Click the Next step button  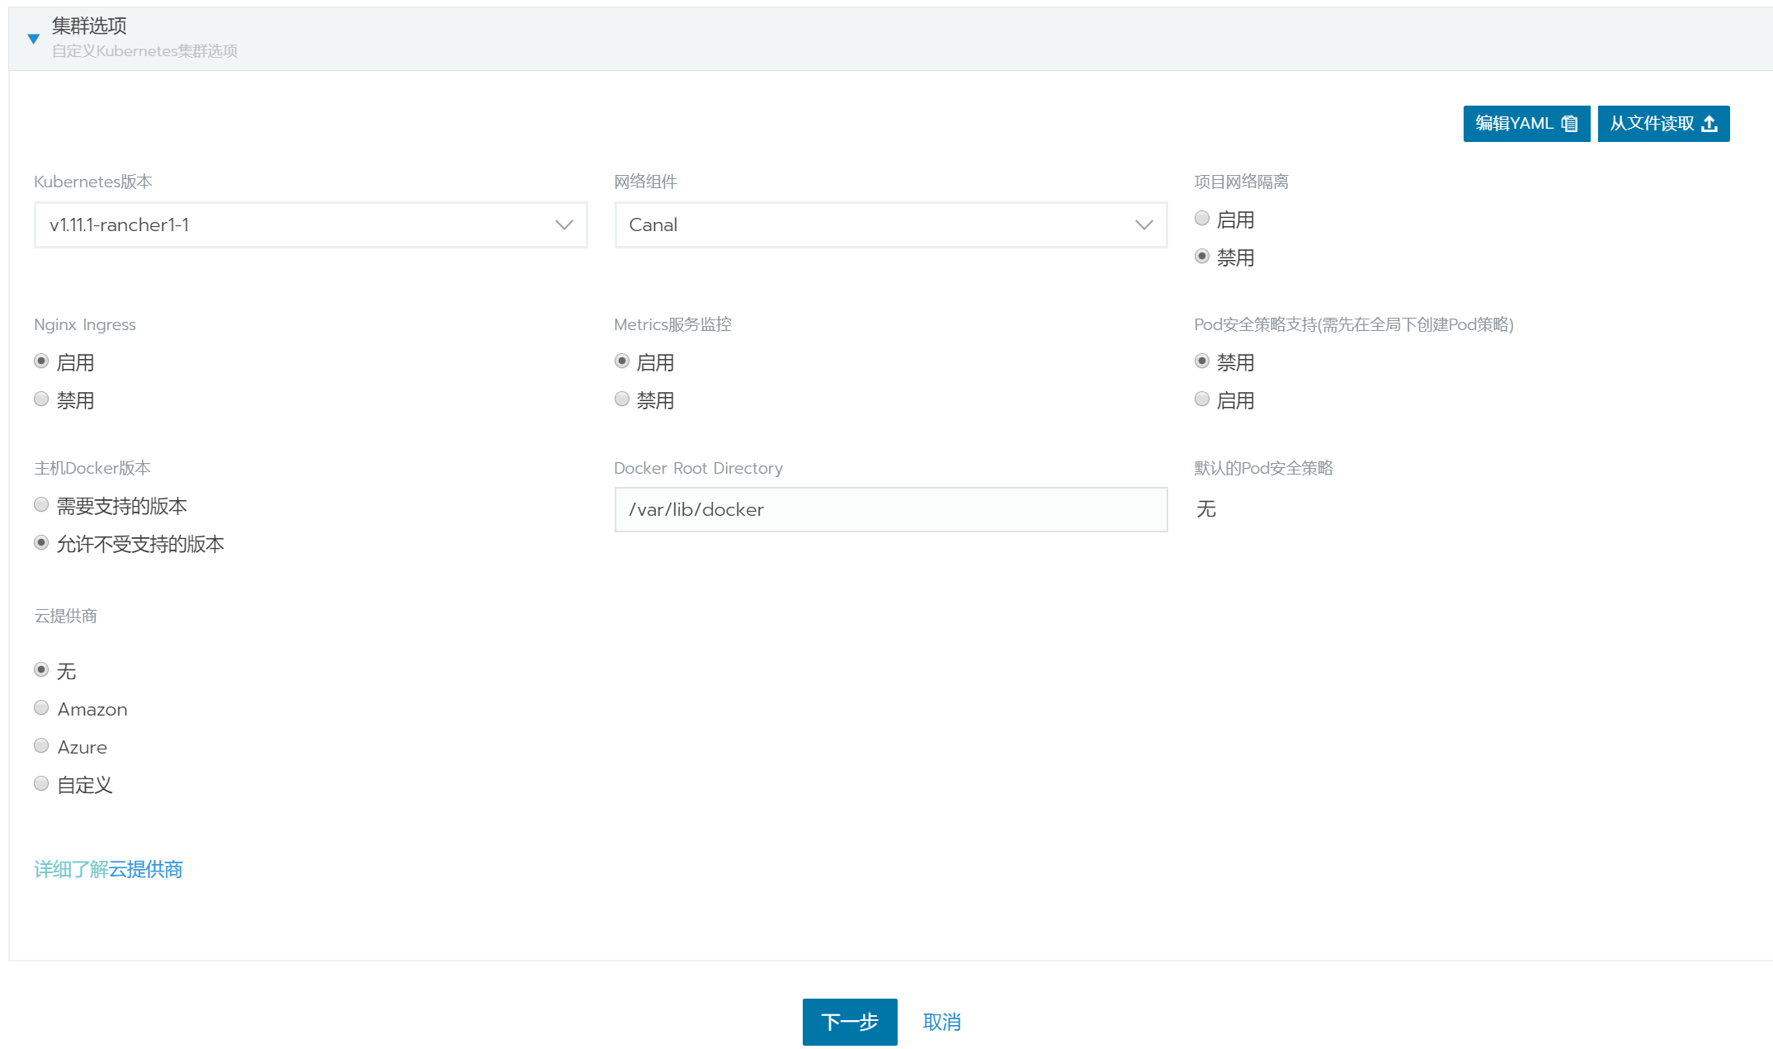click(x=849, y=1022)
